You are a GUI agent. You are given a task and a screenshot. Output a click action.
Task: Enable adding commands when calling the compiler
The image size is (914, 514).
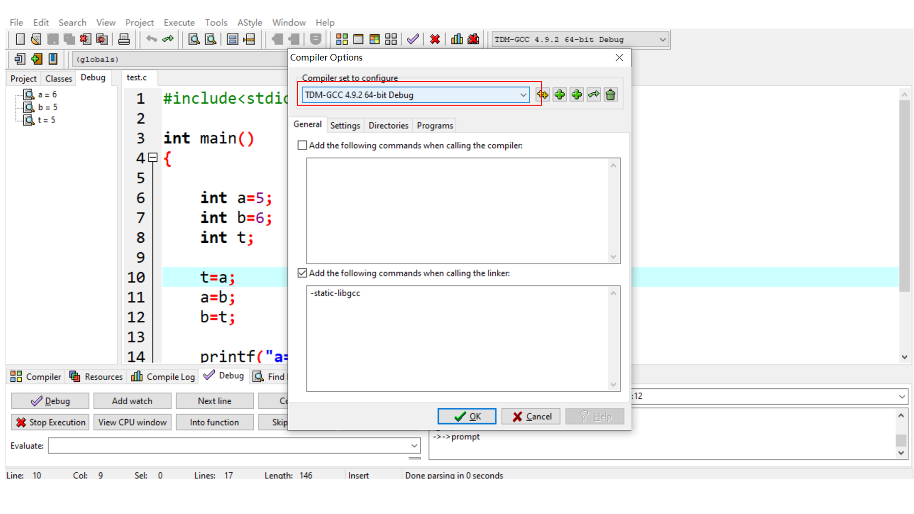point(302,145)
